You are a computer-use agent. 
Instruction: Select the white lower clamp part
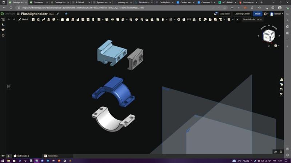coord(113,119)
